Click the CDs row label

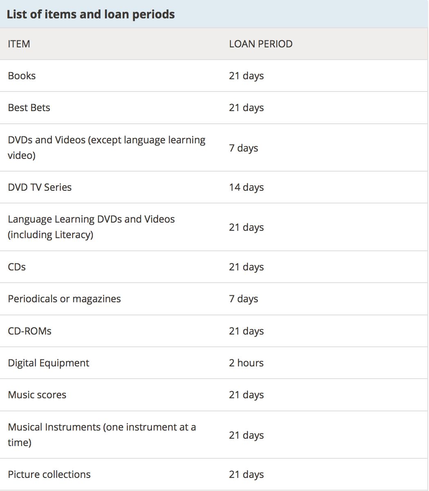tap(17, 267)
